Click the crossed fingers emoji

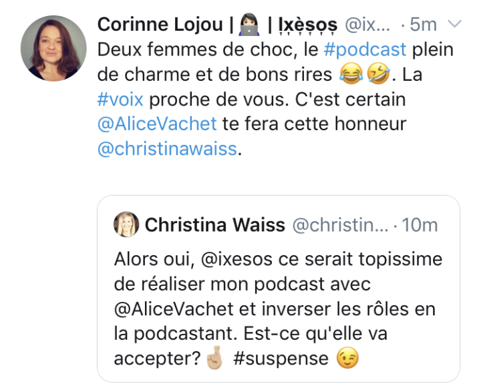coord(214,358)
